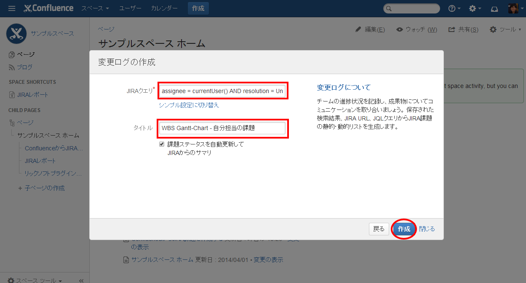Click the JIRAクエリ input field
This screenshot has height=283, width=526.
223,91
